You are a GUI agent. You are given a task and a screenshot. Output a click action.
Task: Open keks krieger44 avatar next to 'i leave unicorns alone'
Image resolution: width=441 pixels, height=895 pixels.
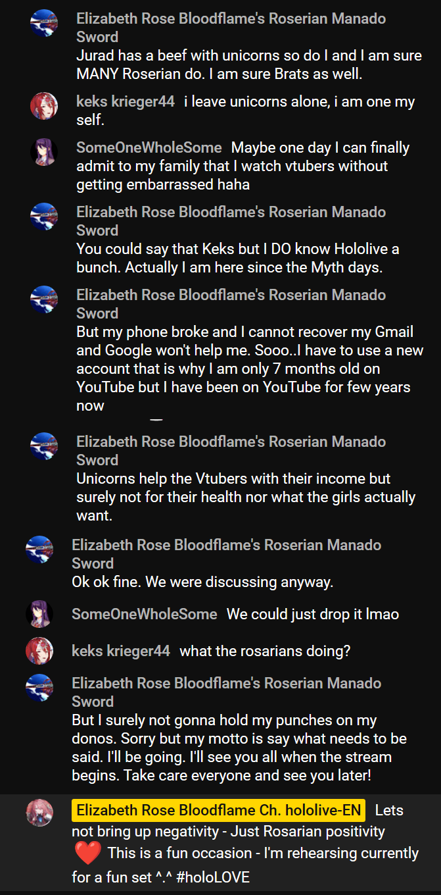coord(44,106)
